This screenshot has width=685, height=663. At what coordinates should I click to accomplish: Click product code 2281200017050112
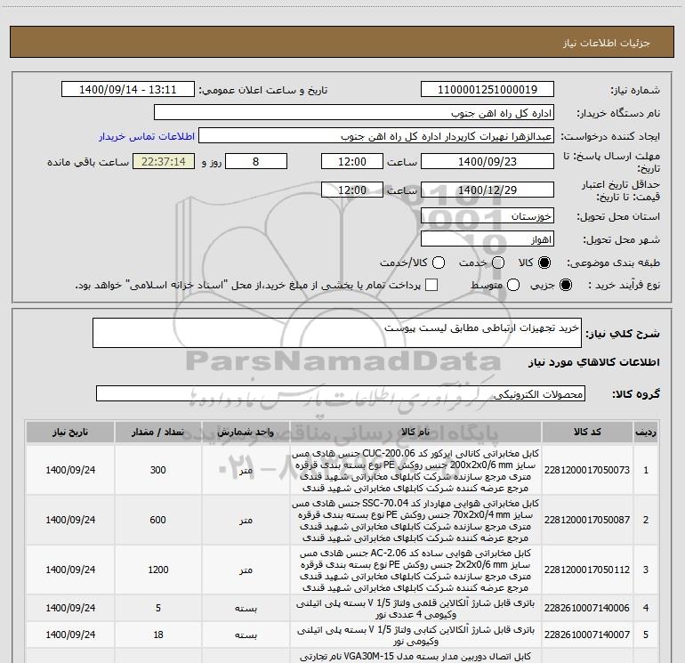coord(587,570)
